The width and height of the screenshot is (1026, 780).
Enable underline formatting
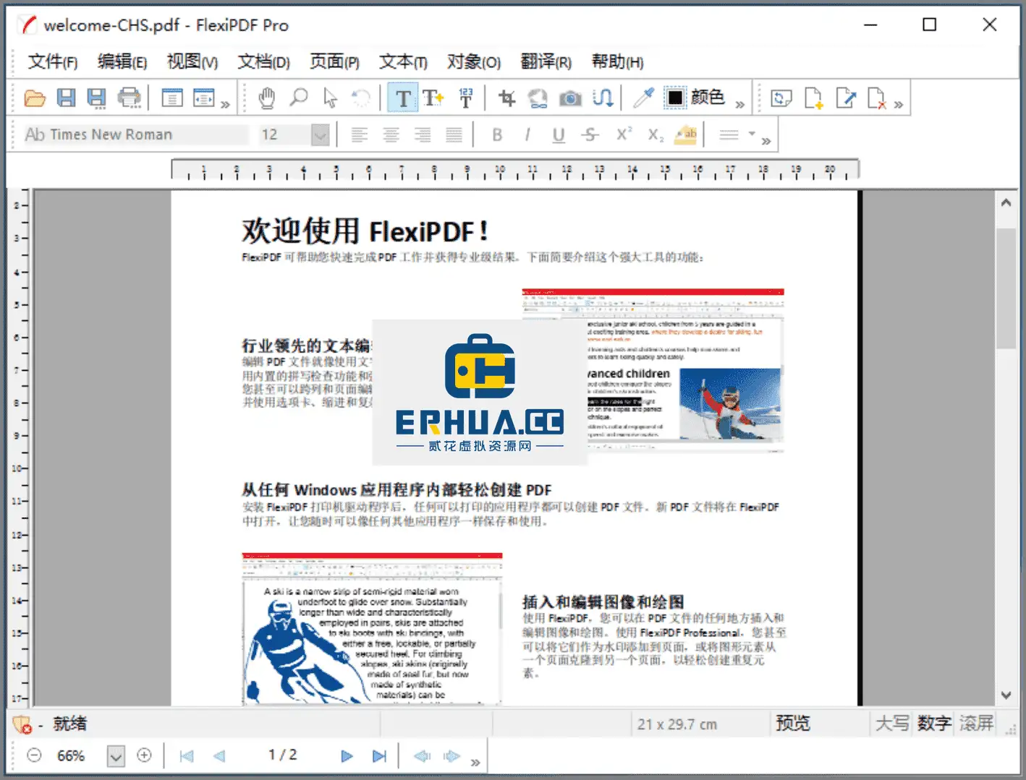[x=558, y=134]
